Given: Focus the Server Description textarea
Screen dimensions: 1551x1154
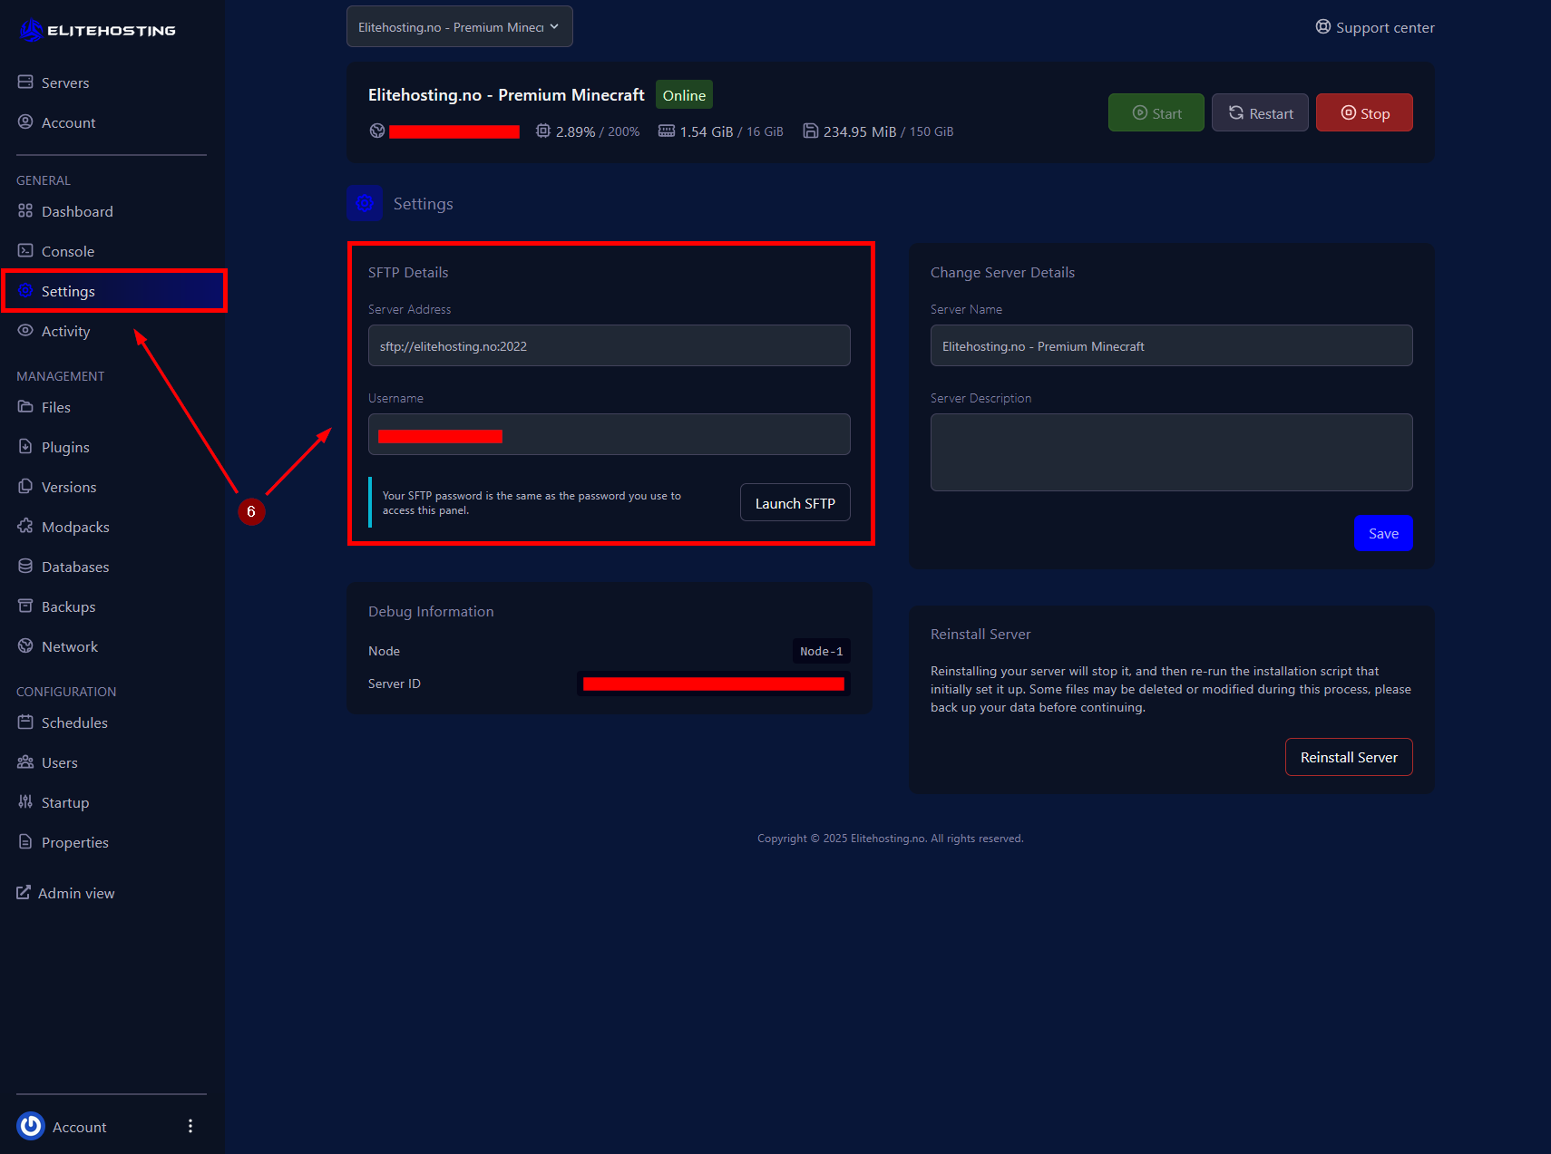Looking at the screenshot, I should [1172, 452].
